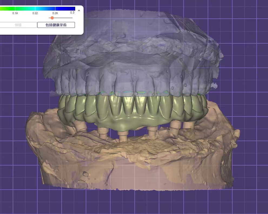Click the green gingiva part of bridge
The width and height of the screenshot is (268, 214).
pyautogui.click(x=122, y=123)
